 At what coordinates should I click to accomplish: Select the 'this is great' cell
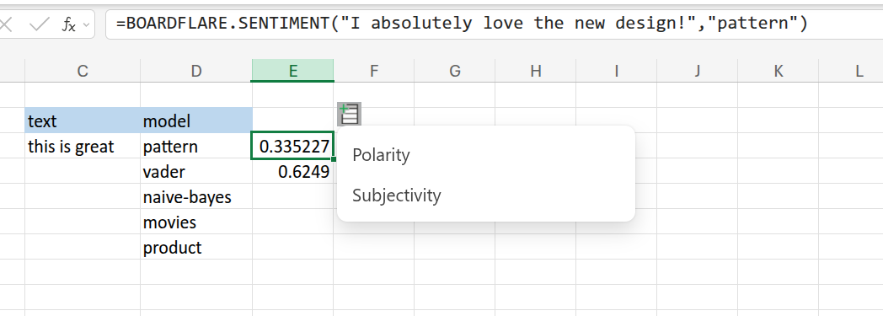point(83,147)
